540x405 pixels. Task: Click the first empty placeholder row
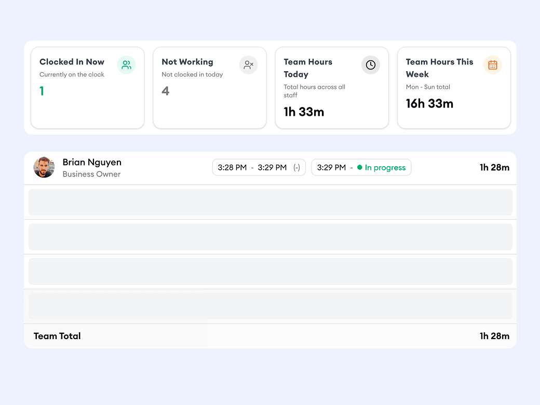tap(270, 202)
